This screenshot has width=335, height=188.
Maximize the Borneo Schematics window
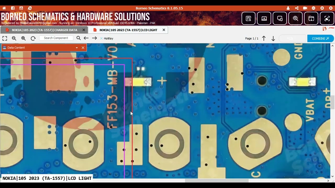[x=322, y=8]
